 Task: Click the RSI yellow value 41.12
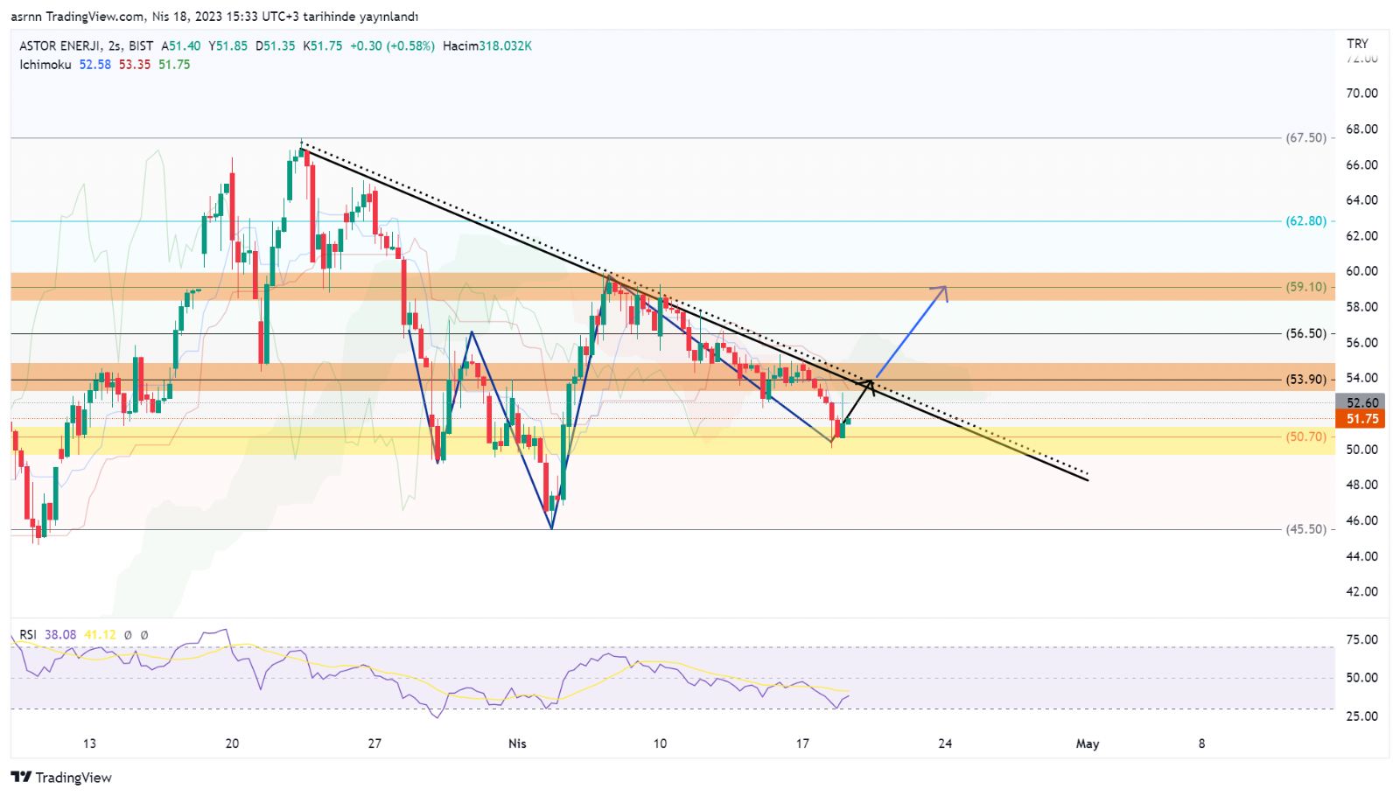click(x=100, y=634)
